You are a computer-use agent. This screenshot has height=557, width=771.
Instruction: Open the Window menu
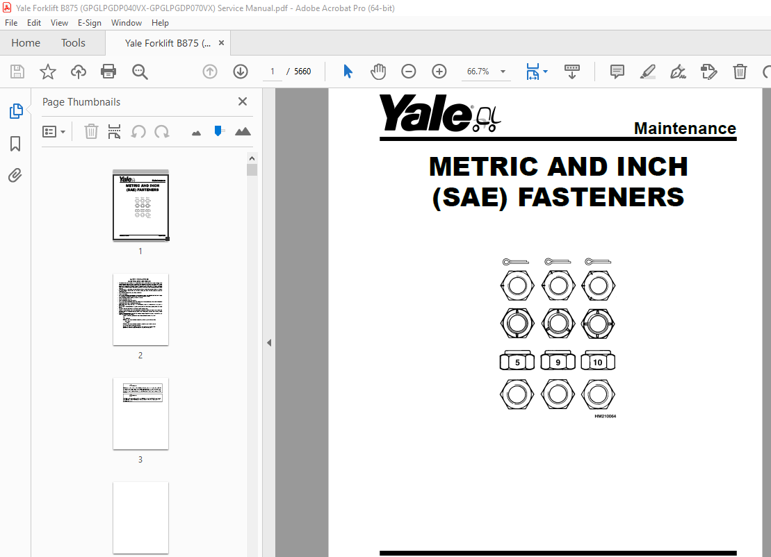click(x=127, y=23)
